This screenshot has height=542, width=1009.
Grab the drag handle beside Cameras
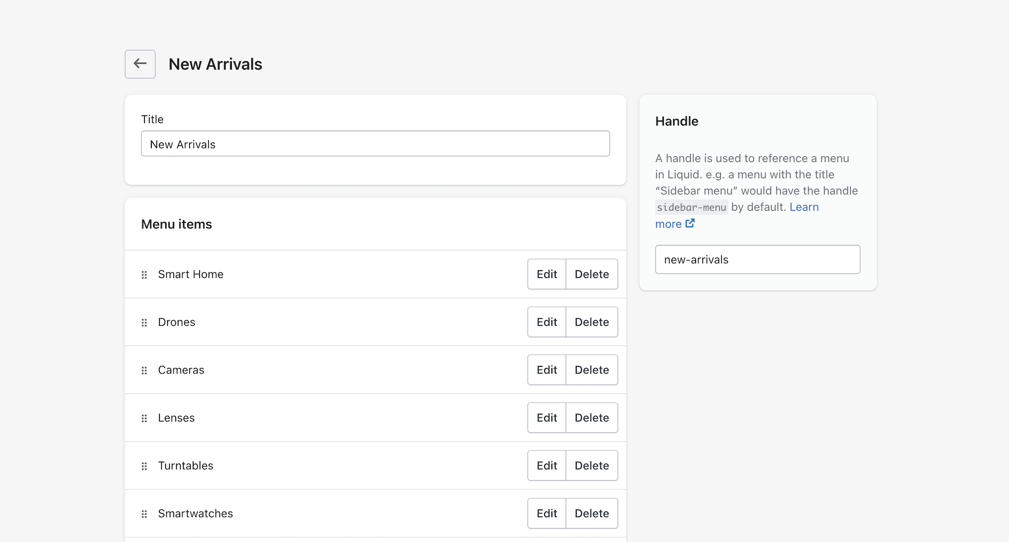[x=144, y=370]
